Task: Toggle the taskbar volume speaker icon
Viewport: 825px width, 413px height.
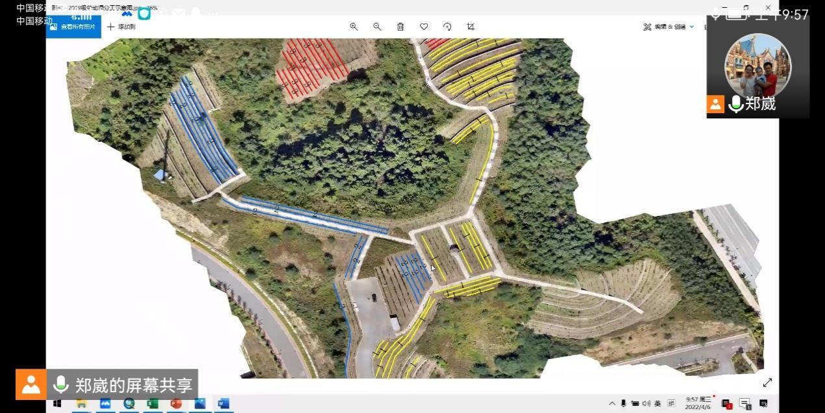Action: [646, 404]
